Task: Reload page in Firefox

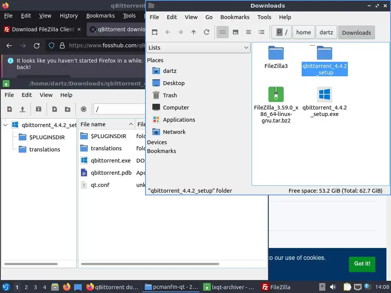Action: pos(37,46)
